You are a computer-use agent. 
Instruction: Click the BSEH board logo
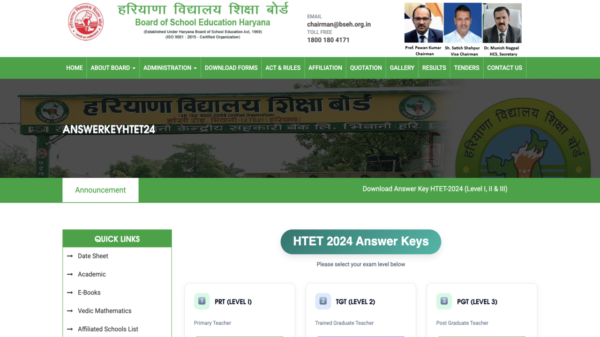86,22
